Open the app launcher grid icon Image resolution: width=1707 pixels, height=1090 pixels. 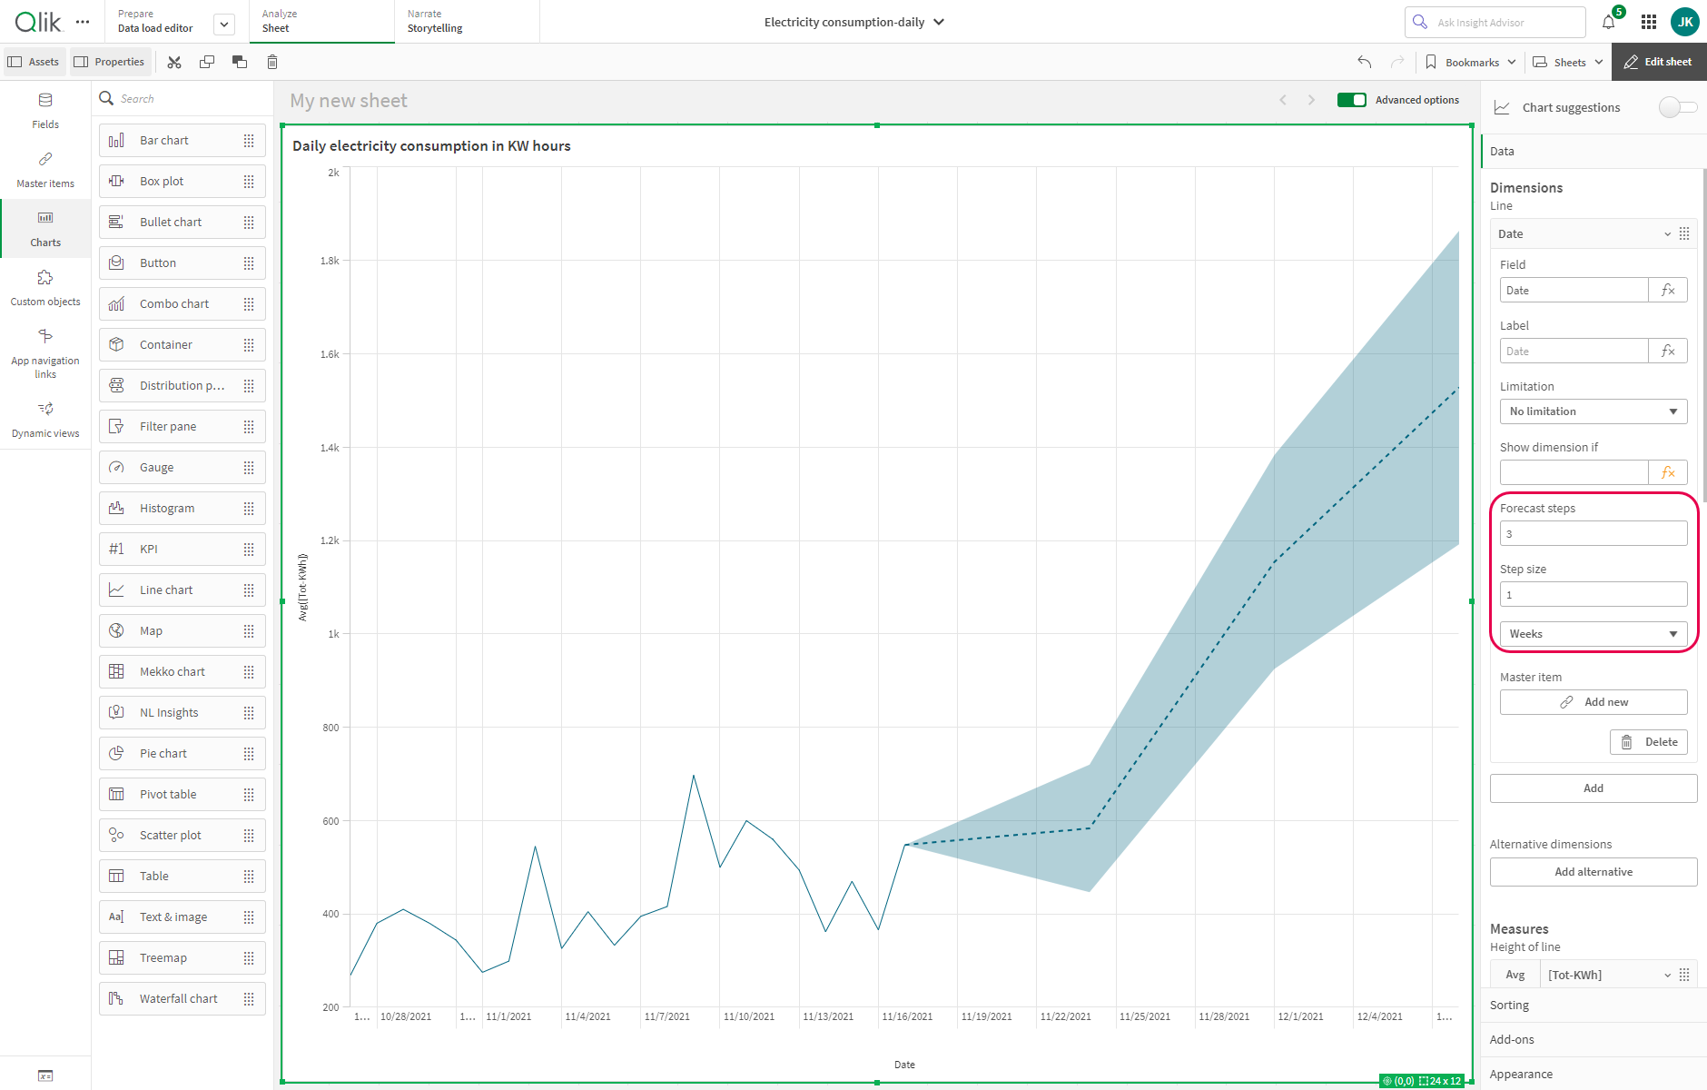click(1649, 22)
